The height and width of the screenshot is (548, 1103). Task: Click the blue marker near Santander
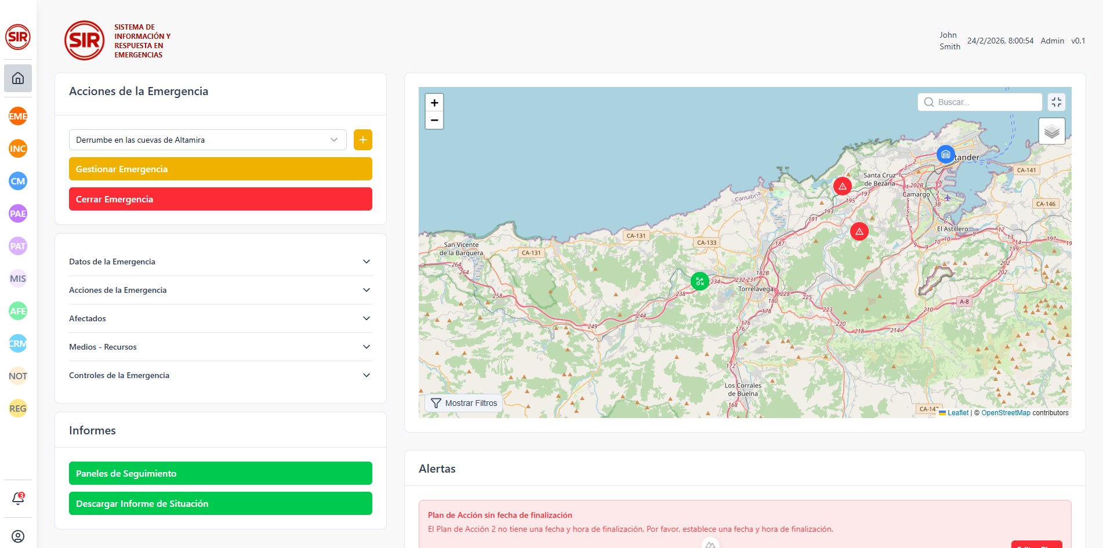(x=945, y=154)
